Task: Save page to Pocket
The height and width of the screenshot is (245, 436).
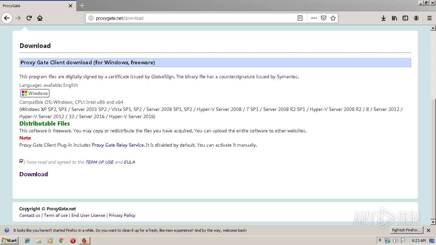Action: pyautogui.click(x=324, y=18)
